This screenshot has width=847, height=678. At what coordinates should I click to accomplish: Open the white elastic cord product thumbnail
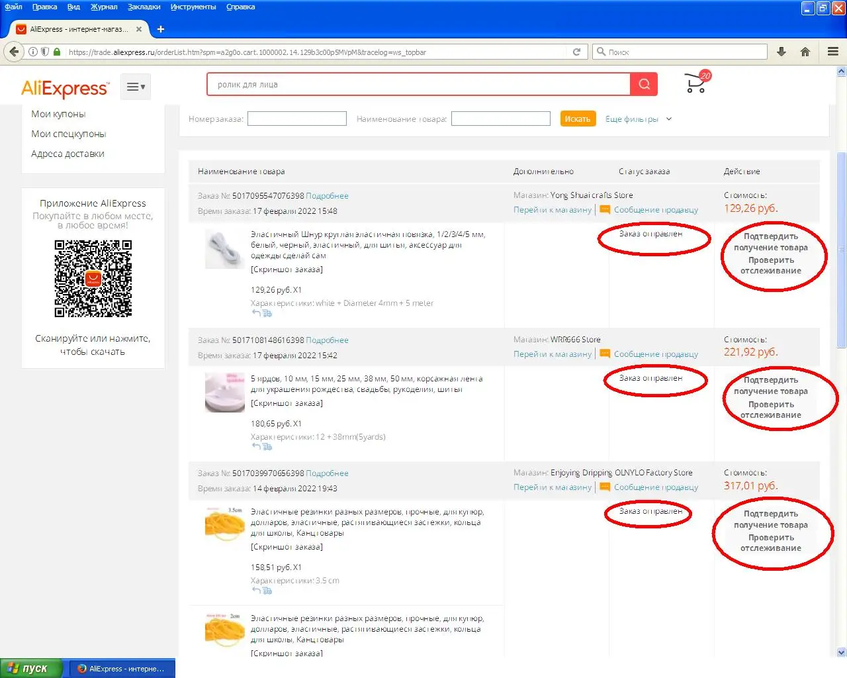[225, 249]
